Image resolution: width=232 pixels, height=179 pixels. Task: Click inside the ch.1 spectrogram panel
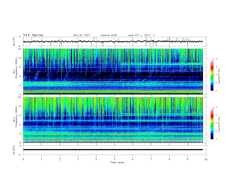coord(113,71)
